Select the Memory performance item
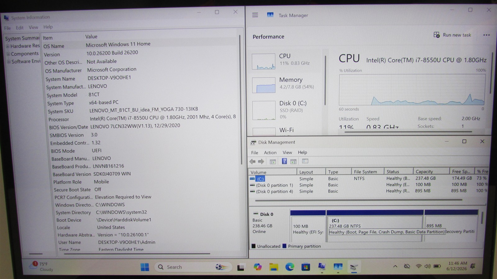The width and height of the screenshot is (497, 279). tap(286, 85)
